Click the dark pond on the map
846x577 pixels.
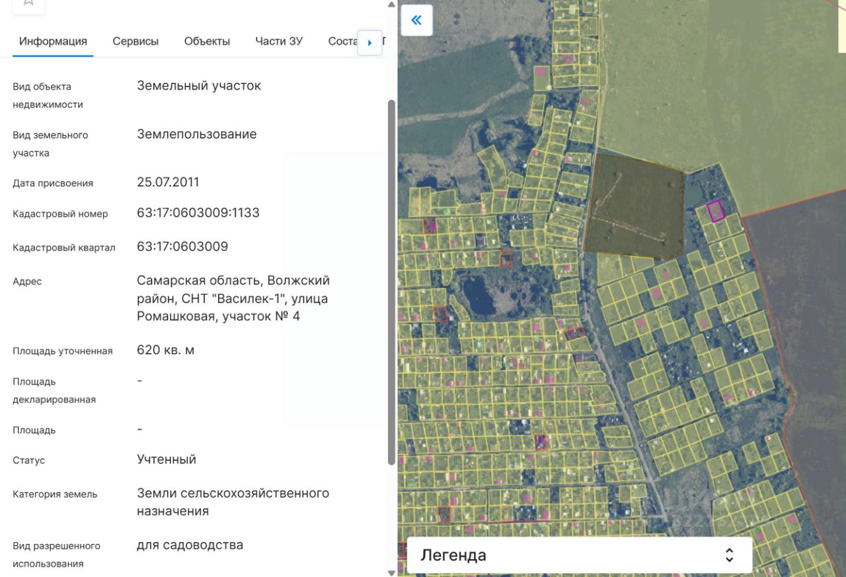[479, 295]
